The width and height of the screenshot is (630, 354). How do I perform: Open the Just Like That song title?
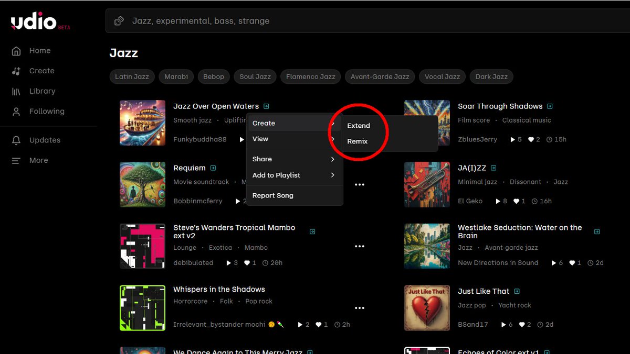tap(484, 291)
